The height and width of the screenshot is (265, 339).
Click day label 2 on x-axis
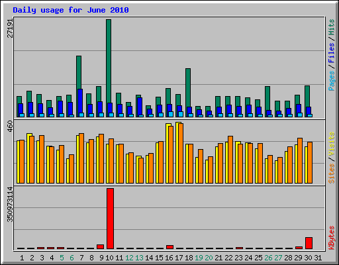32,258
